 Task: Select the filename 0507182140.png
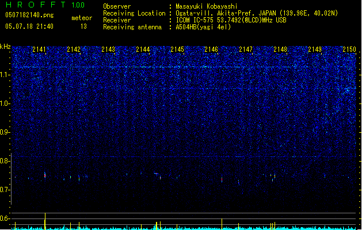click(29, 15)
